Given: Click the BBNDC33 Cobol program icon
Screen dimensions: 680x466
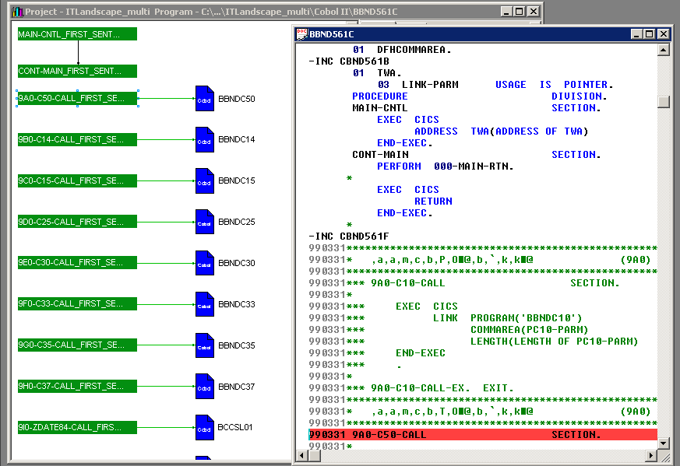Looking at the screenshot, I should 205,304.
